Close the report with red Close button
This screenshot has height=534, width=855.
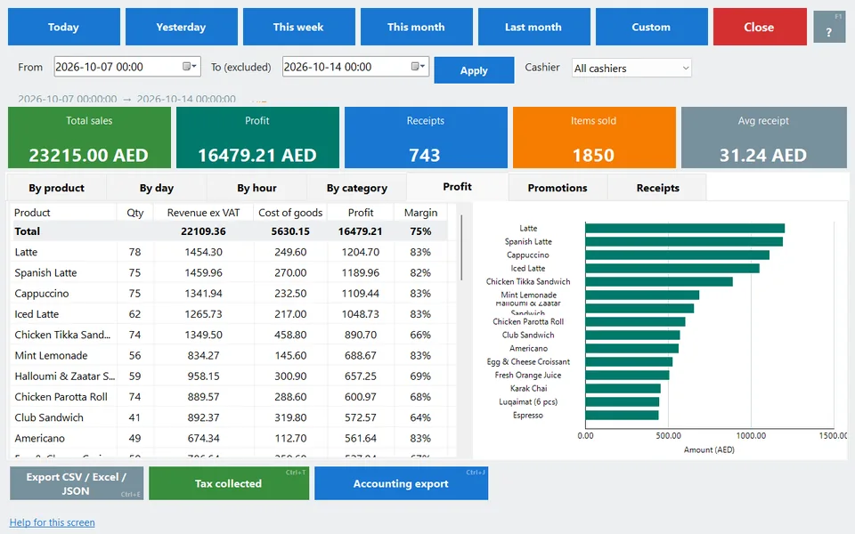[760, 27]
